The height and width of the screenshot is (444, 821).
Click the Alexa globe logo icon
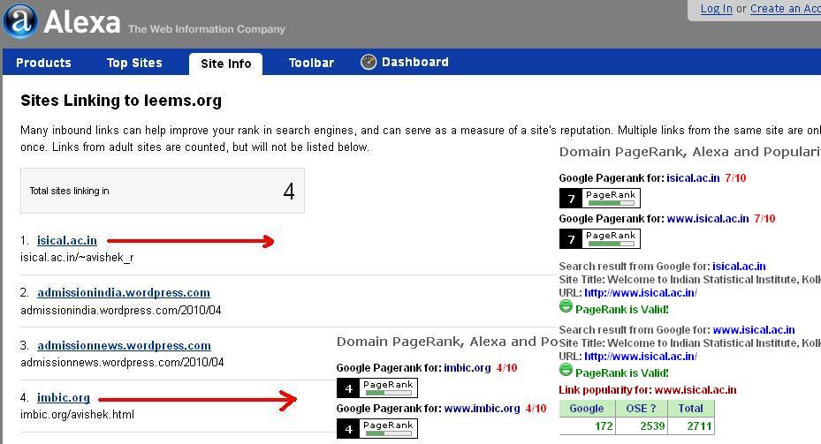click(x=20, y=21)
